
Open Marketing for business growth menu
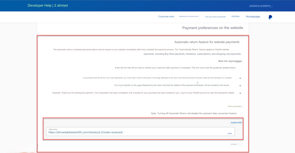click(x=189, y=16)
